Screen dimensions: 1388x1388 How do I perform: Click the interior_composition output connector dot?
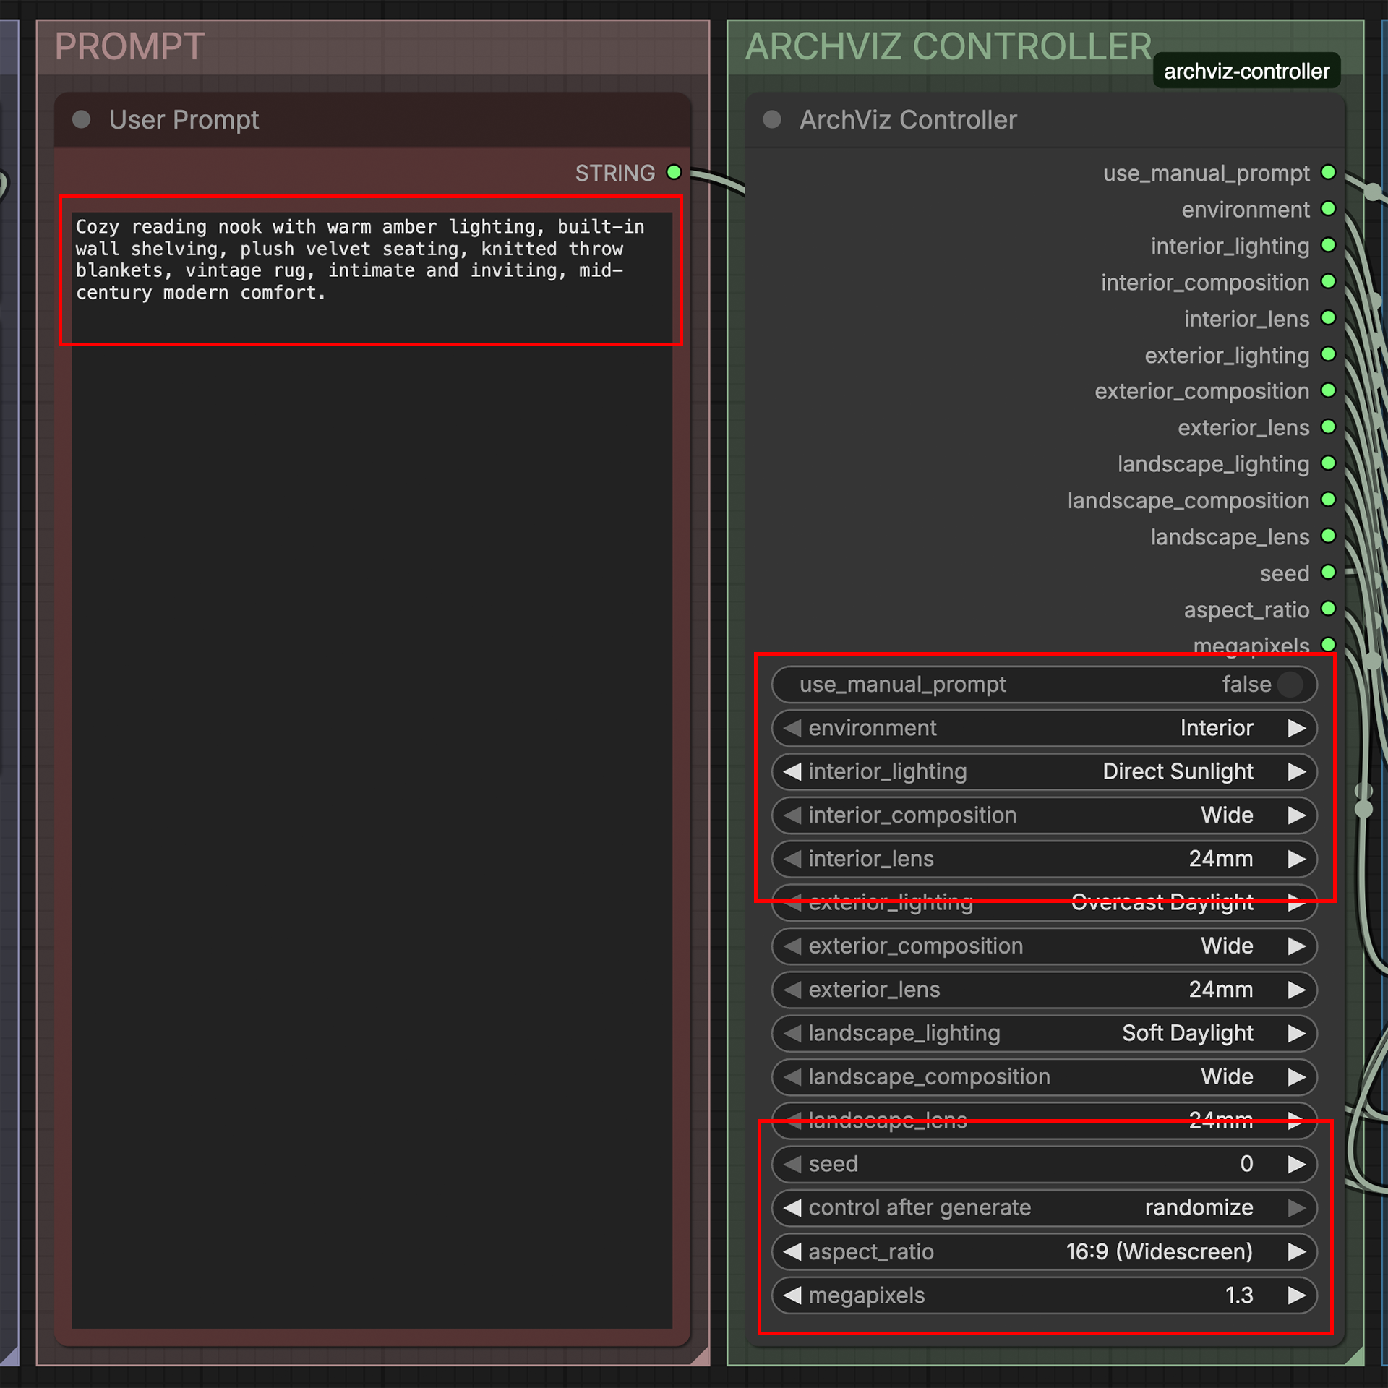pos(1328,281)
